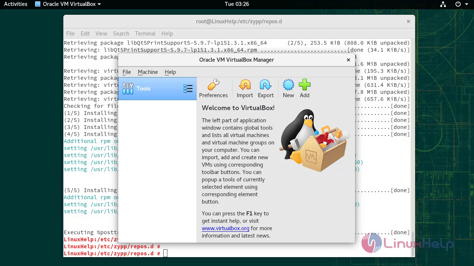Expand Oracle VM VirtualBox app menu

coord(68,4)
